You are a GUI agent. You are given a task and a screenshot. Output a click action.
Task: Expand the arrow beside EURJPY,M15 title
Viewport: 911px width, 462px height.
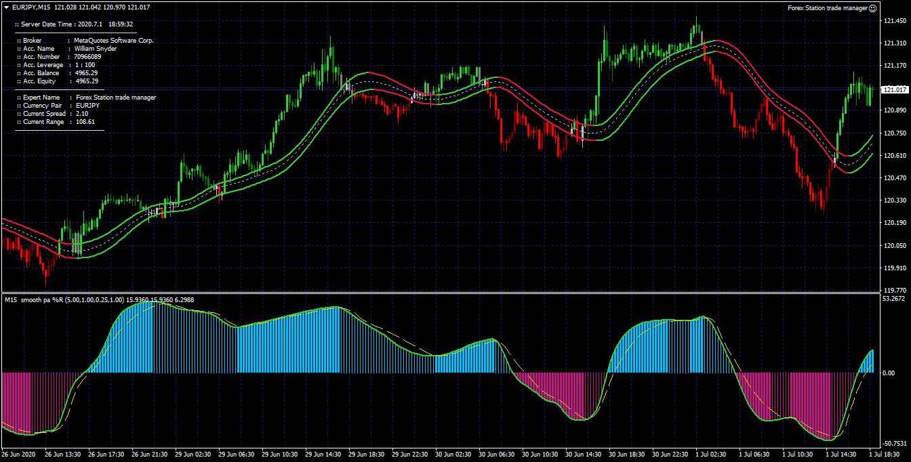pyautogui.click(x=6, y=7)
